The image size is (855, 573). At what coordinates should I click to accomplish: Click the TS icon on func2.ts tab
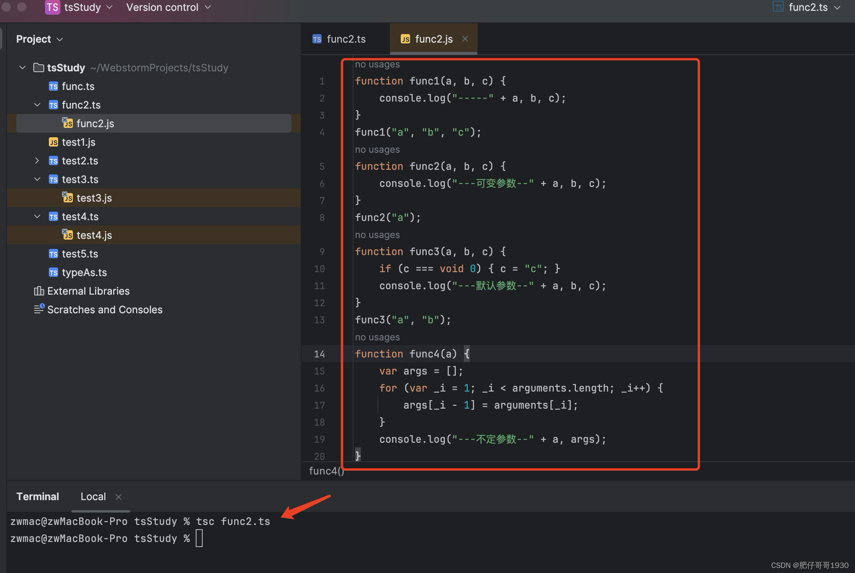tap(317, 39)
